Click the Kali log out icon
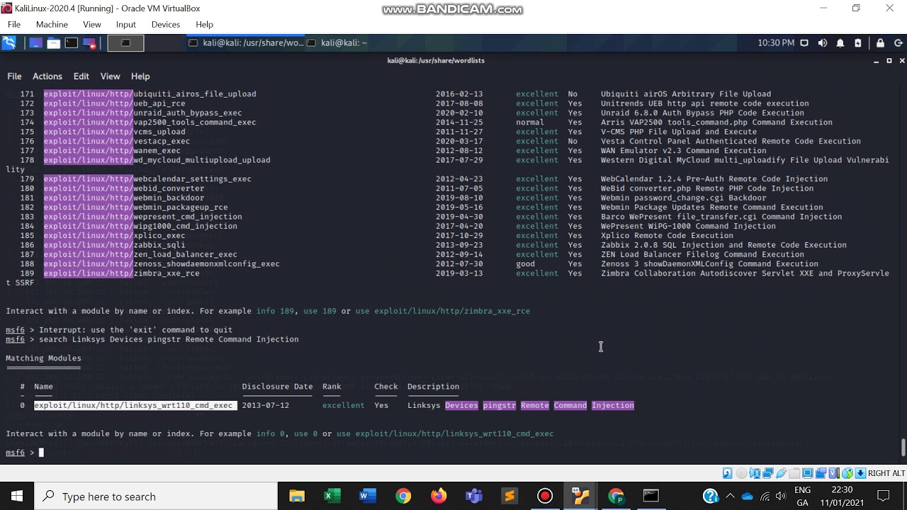This screenshot has height=510, width=907. click(x=898, y=43)
